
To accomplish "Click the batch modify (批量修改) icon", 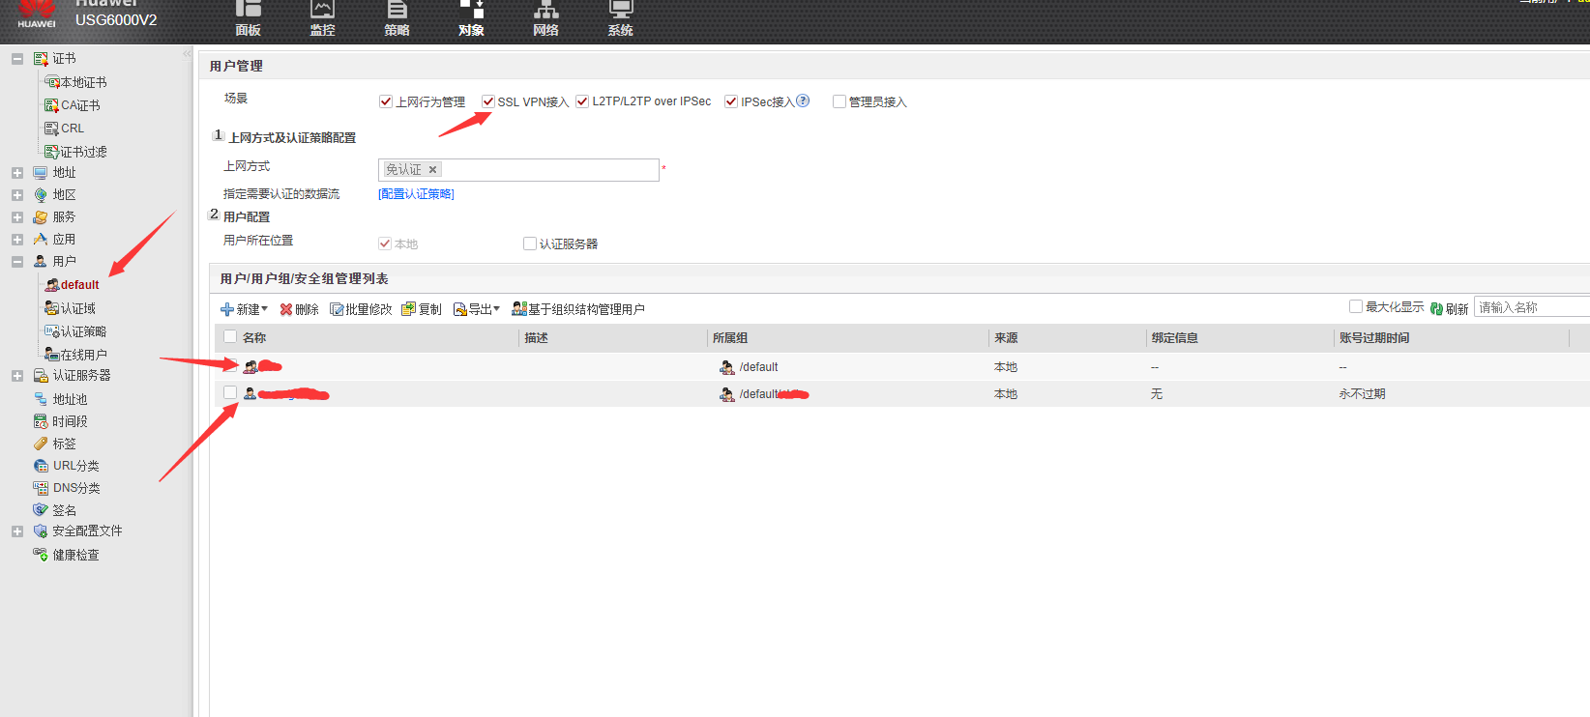I will pyautogui.click(x=337, y=309).
